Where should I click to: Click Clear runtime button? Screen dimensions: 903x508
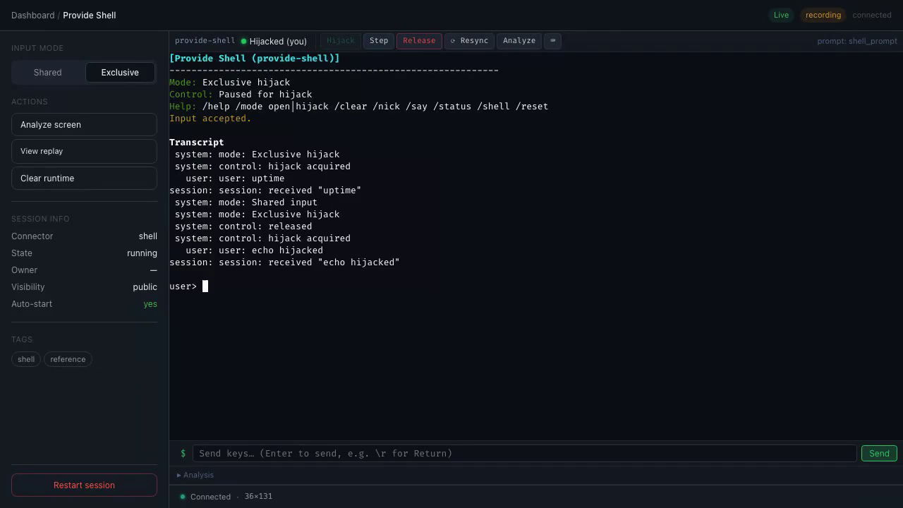coord(84,179)
